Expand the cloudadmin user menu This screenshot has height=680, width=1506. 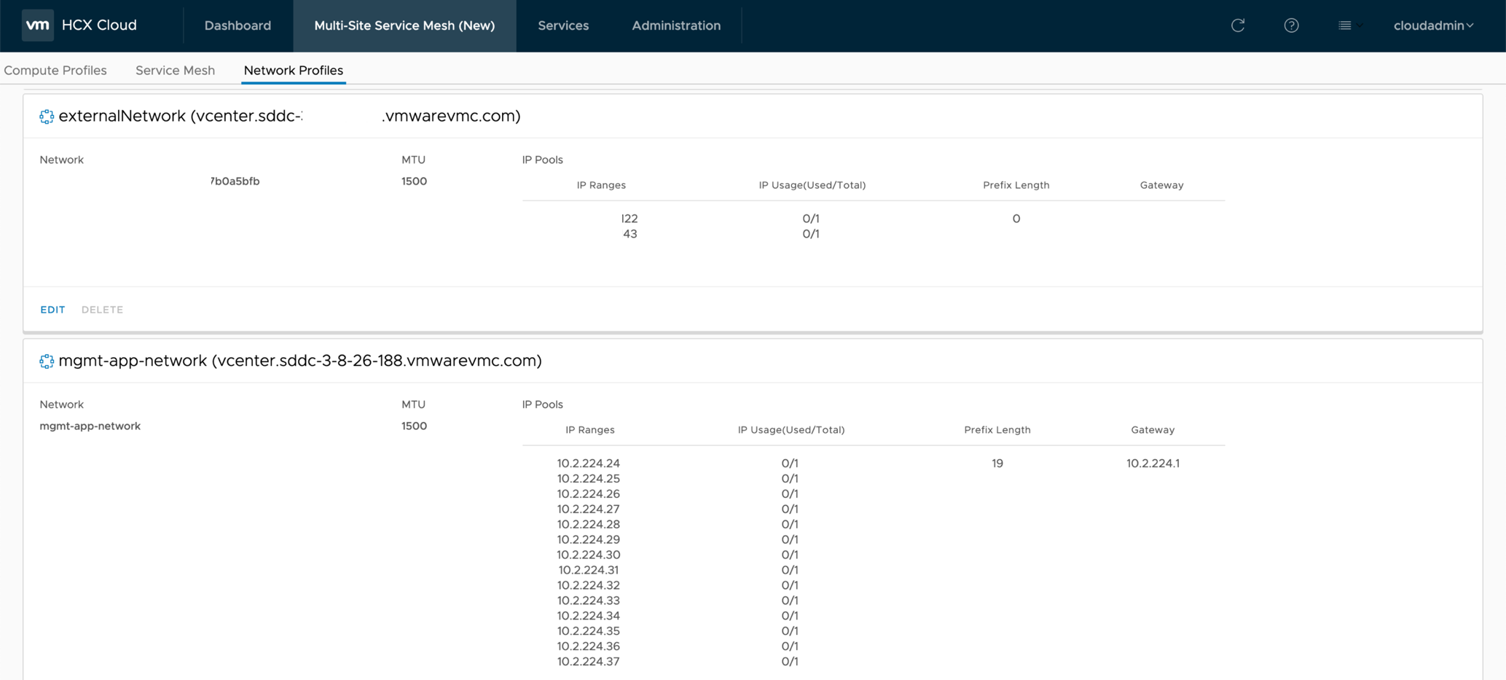coord(1432,26)
